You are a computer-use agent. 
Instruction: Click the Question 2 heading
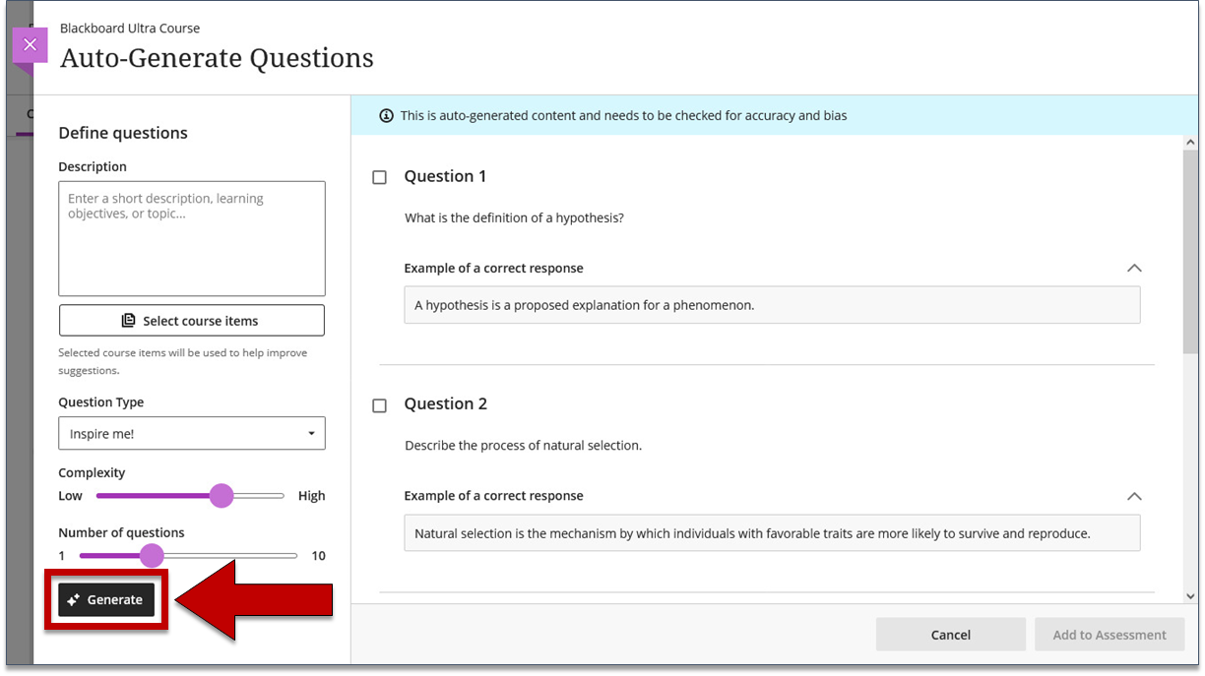coord(445,403)
